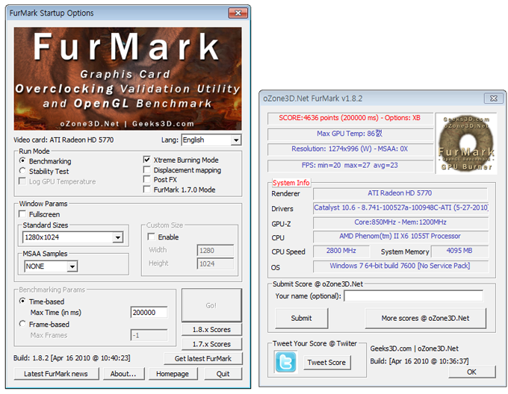Screen dimensions: 508x394
Task: Click the Max GPU Temp: 86 readout
Action: click(x=350, y=134)
